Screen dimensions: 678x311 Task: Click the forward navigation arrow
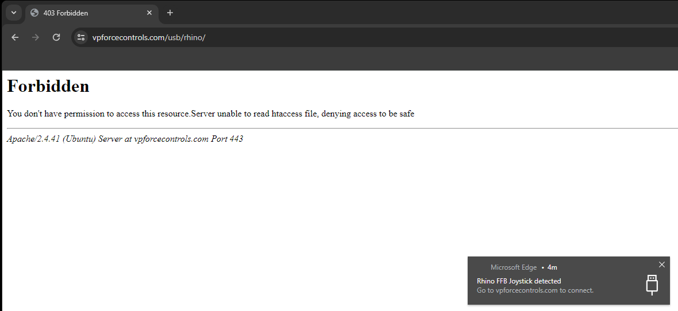[36, 37]
